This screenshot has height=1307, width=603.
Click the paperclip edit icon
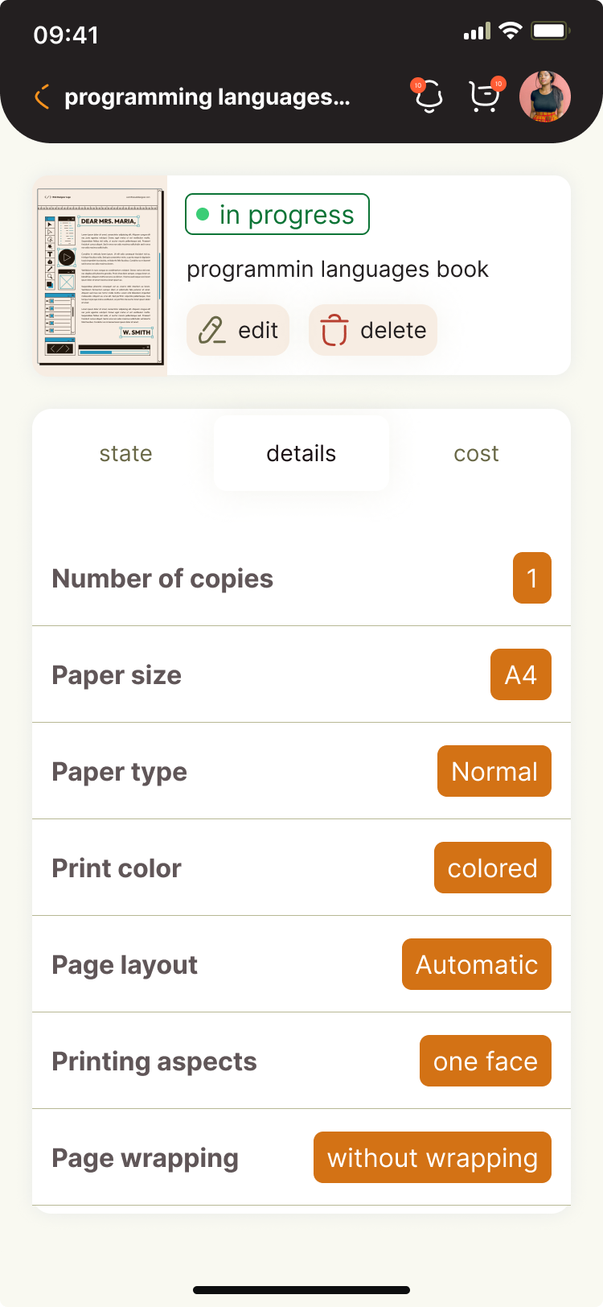pos(212,330)
